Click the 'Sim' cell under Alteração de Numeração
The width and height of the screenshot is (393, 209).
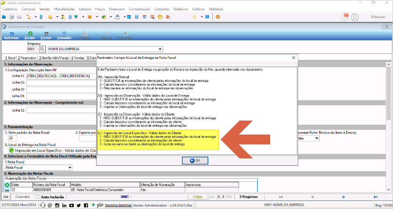[x=162, y=190]
